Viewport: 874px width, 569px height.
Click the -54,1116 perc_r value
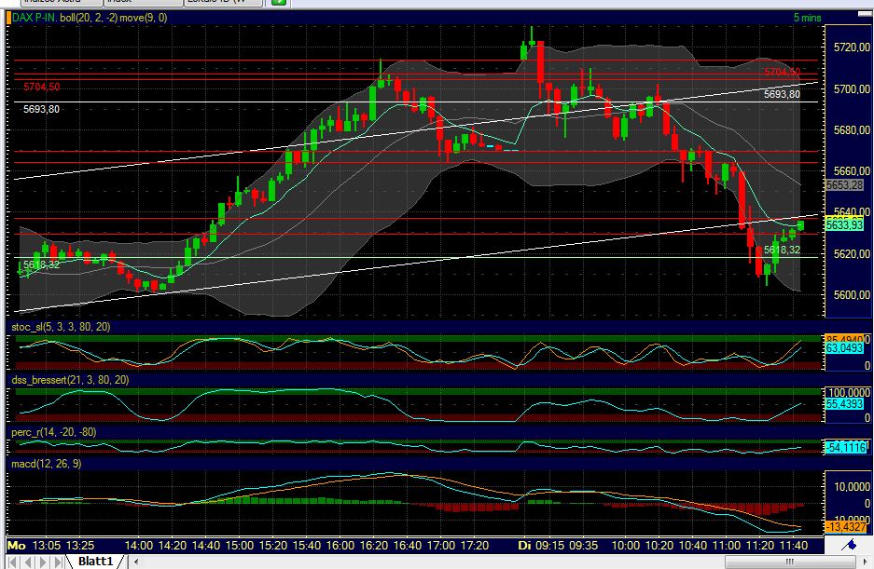(x=846, y=447)
